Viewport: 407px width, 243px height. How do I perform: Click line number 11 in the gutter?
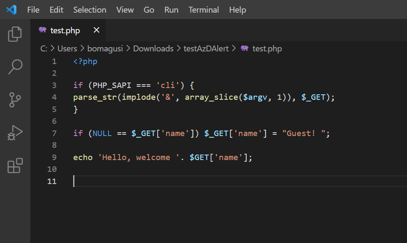click(52, 181)
